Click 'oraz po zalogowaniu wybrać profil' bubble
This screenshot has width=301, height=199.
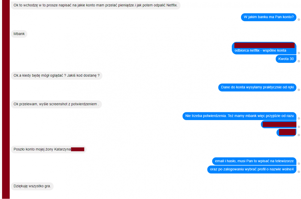coord(252,169)
